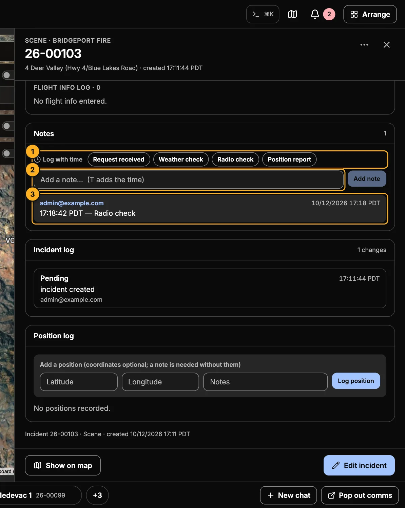Screen dimensions: 405x508
Task: Click the 'SCENE · BRIDGEPORT FIRE' header label
Action: tap(68, 41)
